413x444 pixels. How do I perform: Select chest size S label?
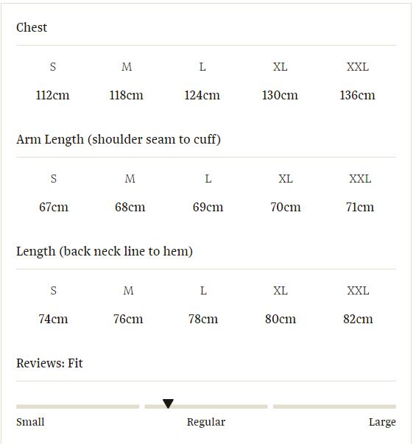coord(53,67)
